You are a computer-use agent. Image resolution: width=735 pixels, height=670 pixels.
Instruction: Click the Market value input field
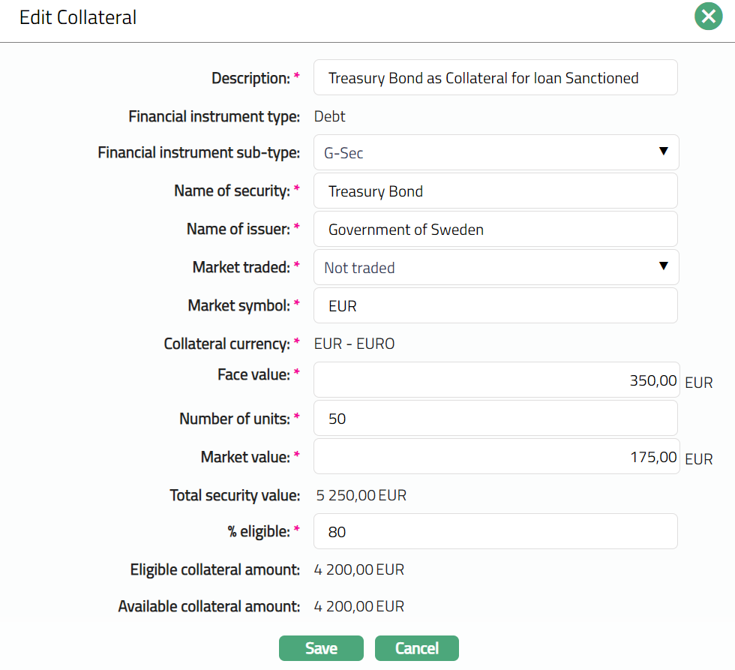[x=495, y=457]
